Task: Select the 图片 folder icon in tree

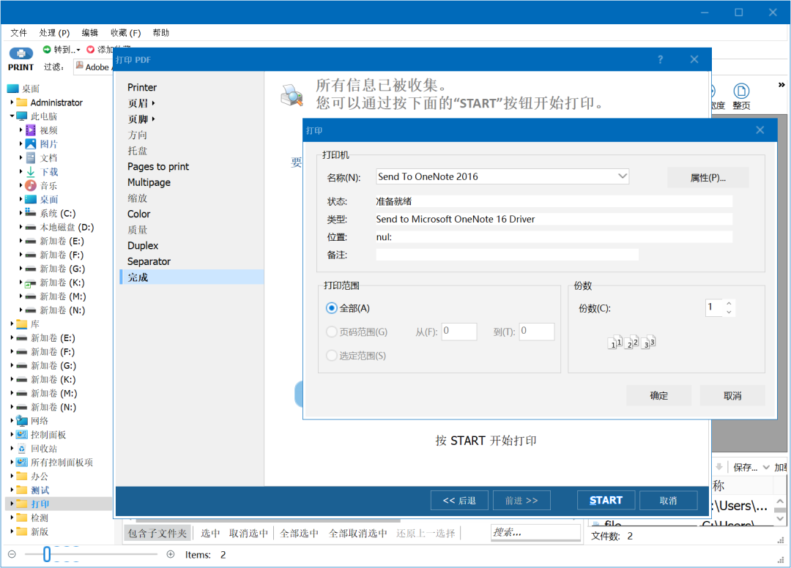Action: coord(31,144)
